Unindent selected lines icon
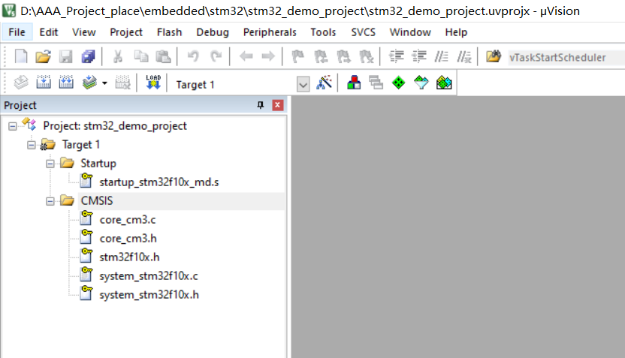The width and height of the screenshot is (625, 358). [419, 56]
